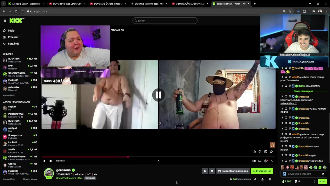The height and width of the screenshot is (186, 330).
Task: Reload the page
Action: pyautogui.click(x=16, y=11)
